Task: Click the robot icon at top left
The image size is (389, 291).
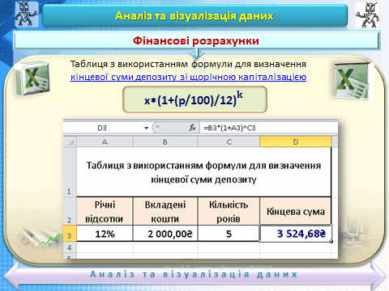Action: [x=26, y=14]
